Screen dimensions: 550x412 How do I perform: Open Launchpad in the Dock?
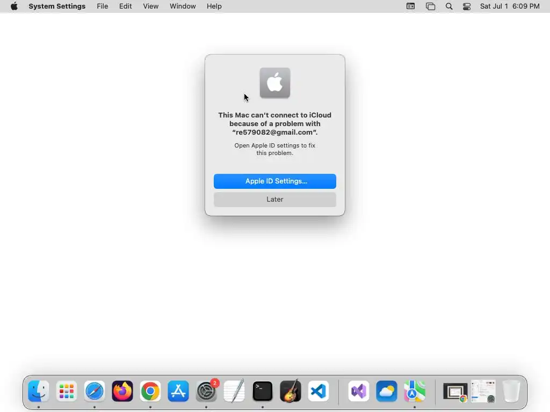point(66,391)
